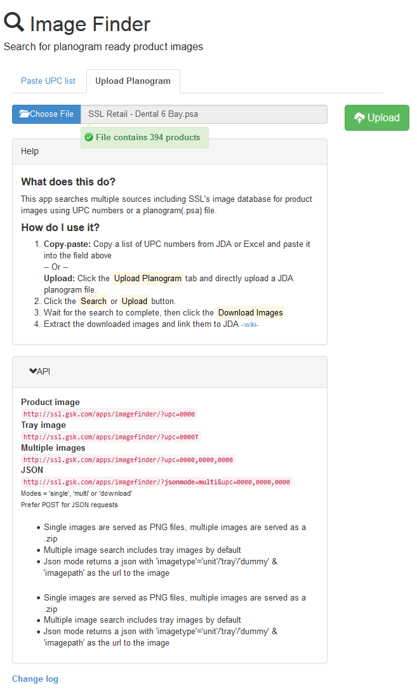Click the Tray image URL code
The width and height of the screenshot is (417, 697).
point(111,437)
